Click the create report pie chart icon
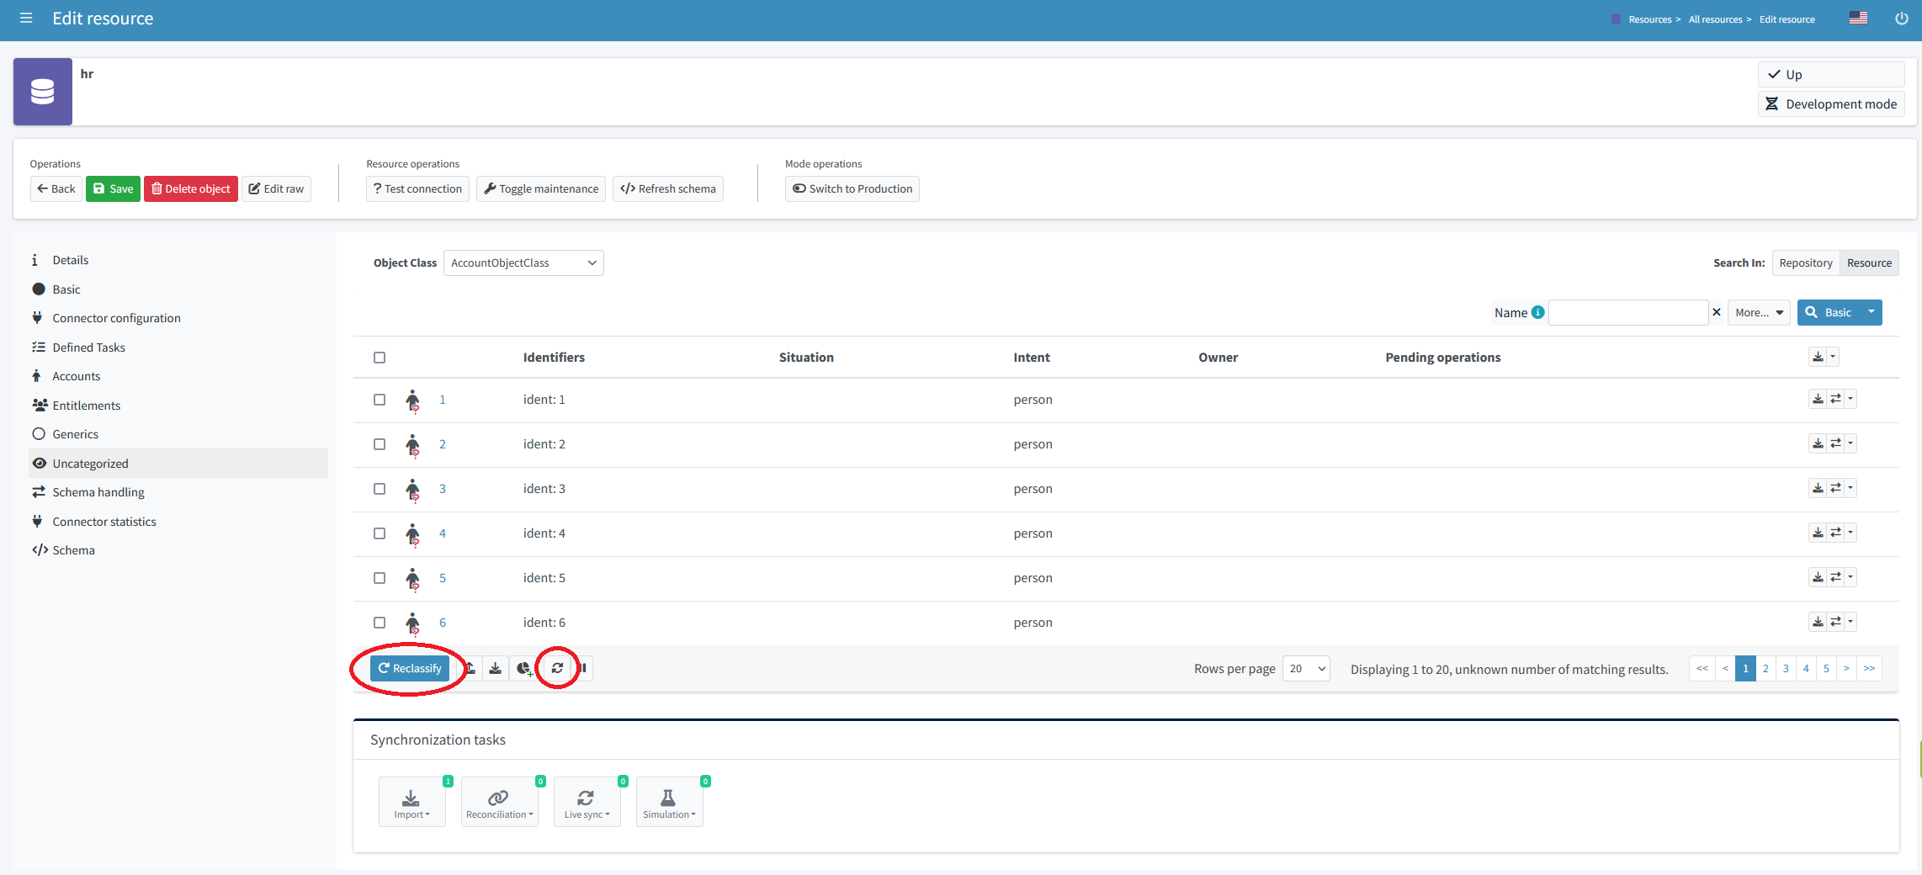Image resolution: width=1922 pixels, height=875 pixels. point(523,668)
